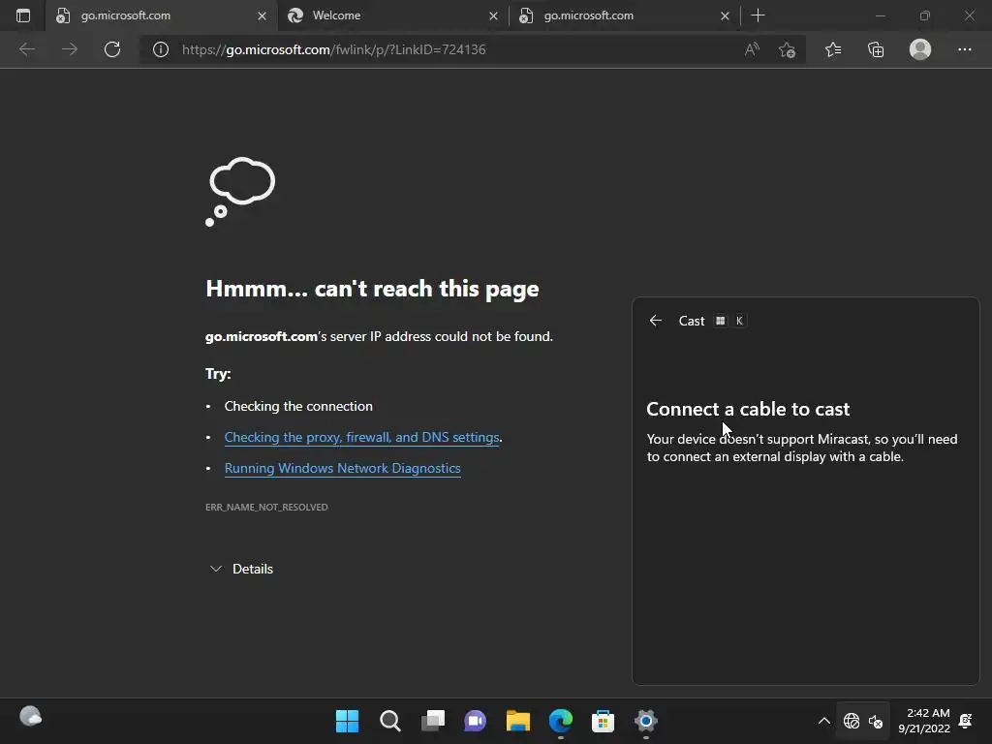992x744 pixels.
Task: Click the Microsoft Edge taskbar icon
Action: [x=561, y=721]
